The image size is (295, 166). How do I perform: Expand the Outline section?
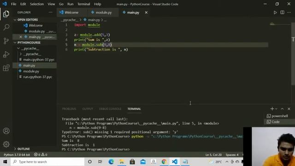pyautogui.click(x=22, y=149)
